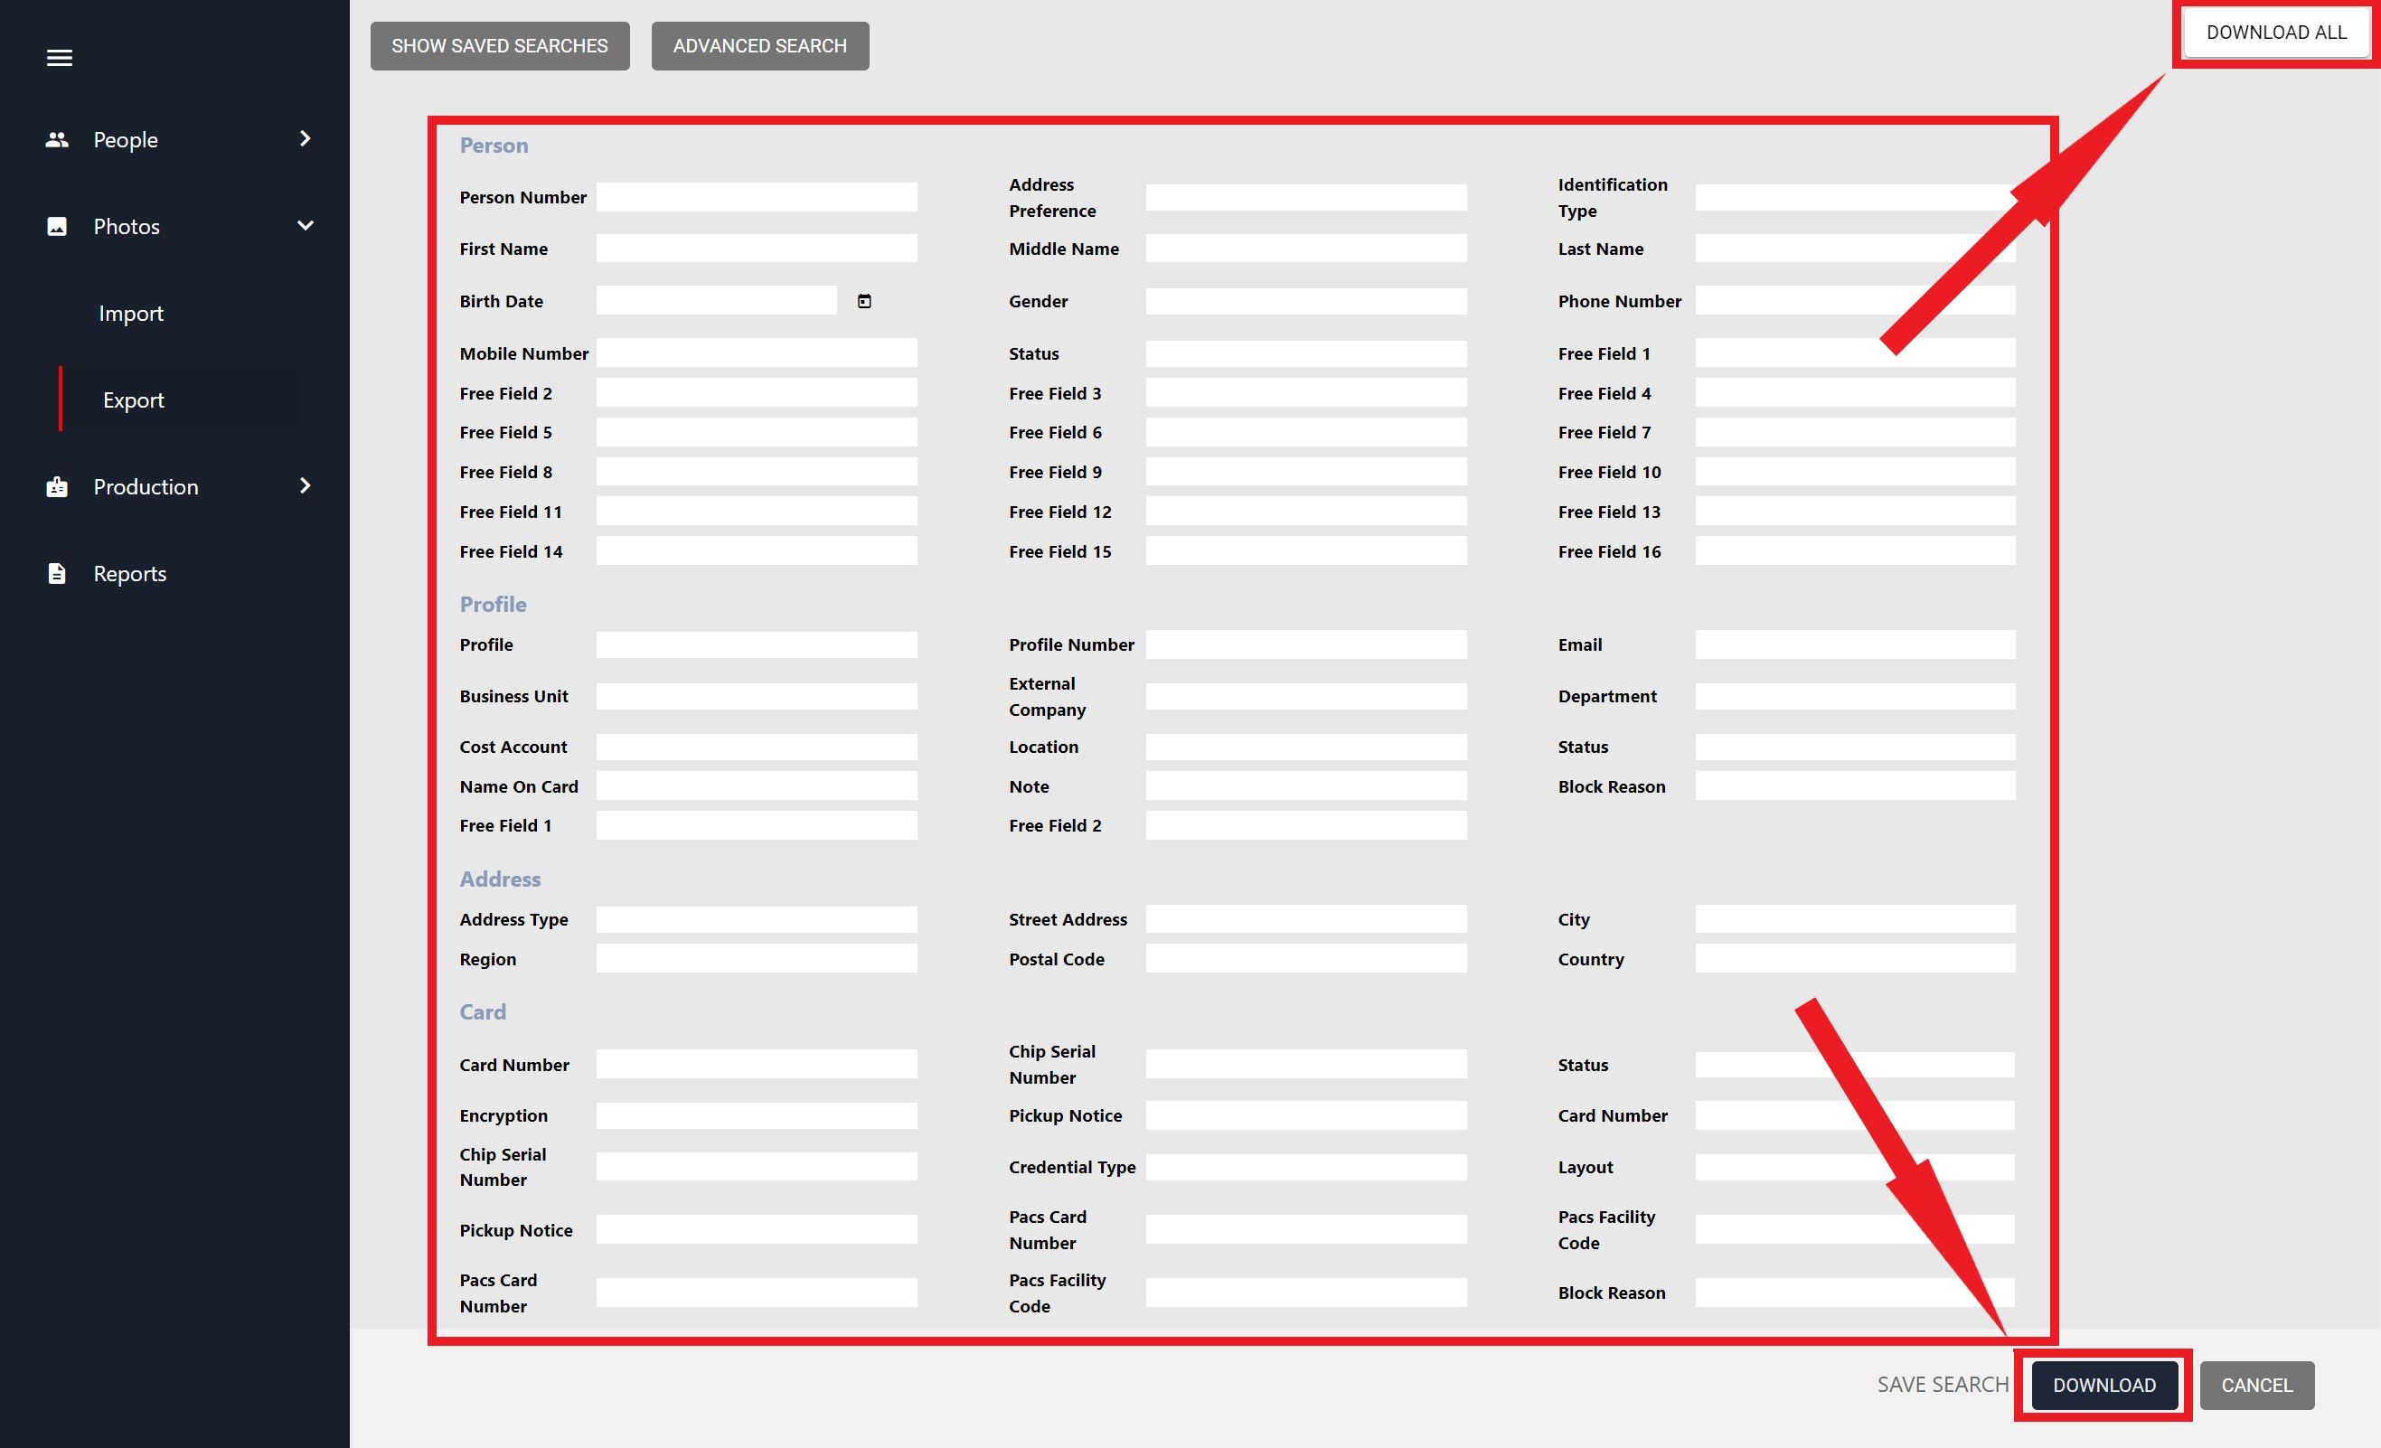Viewport: 2381px width, 1448px height.
Task: Focus the Birth Date input field
Action: (x=716, y=300)
